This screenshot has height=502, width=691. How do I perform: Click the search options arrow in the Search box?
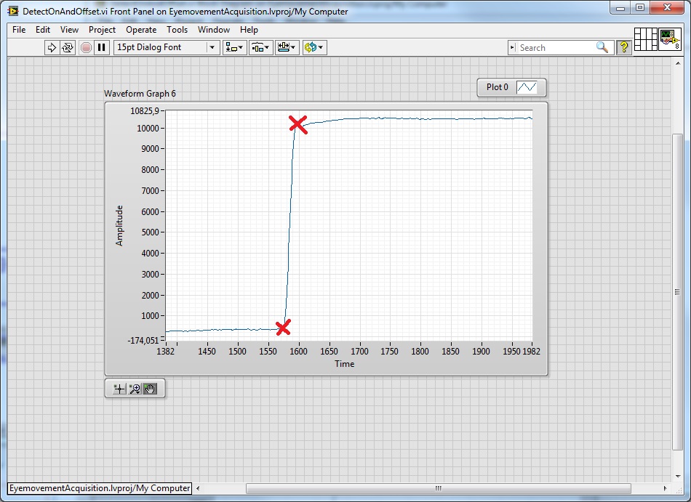pyautogui.click(x=512, y=47)
